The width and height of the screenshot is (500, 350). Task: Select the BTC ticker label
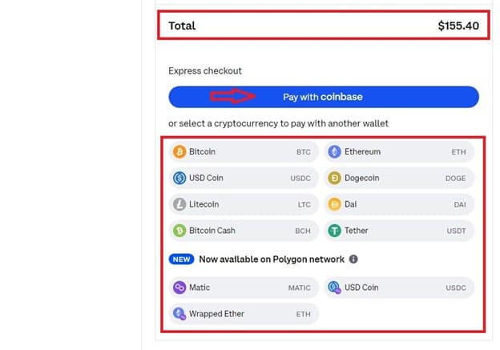(303, 152)
